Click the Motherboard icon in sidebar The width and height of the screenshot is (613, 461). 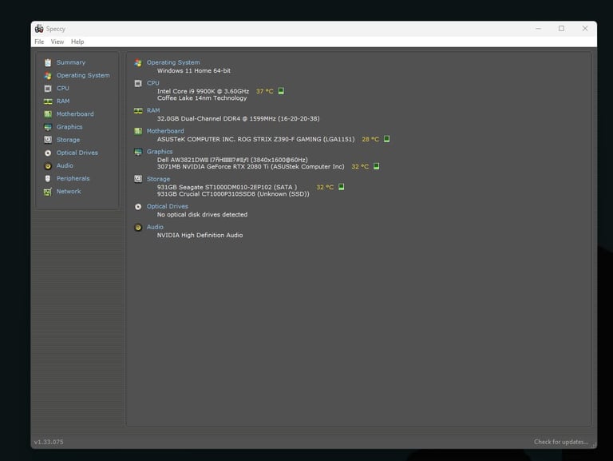(48, 114)
